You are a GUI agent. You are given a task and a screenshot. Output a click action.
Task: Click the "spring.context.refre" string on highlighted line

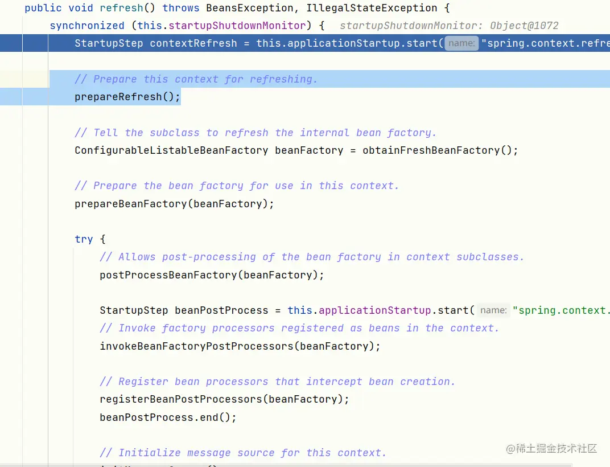[x=546, y=43]
